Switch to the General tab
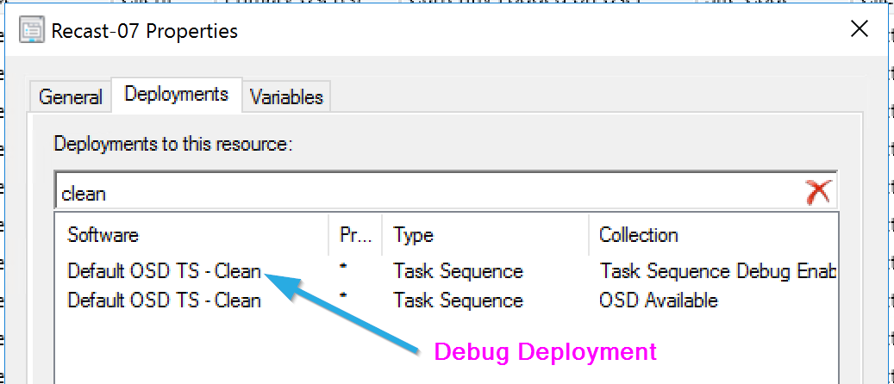Image resolution: width=894 pixels, height=384 pixels. tap(71, 97)
